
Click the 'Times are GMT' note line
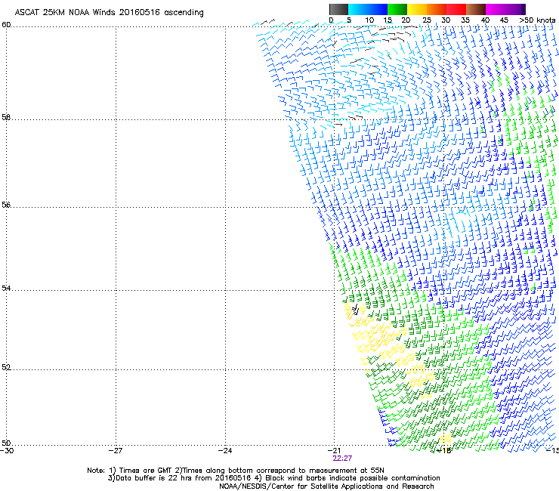[x=236, y=471]
